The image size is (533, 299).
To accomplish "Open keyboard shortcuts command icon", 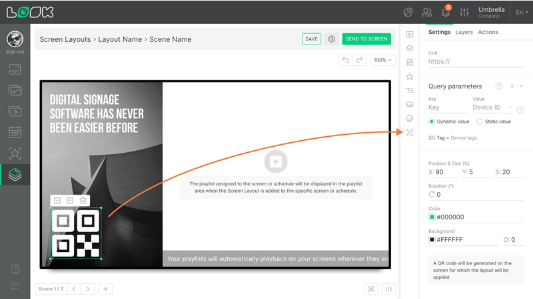I will [371, 289].
